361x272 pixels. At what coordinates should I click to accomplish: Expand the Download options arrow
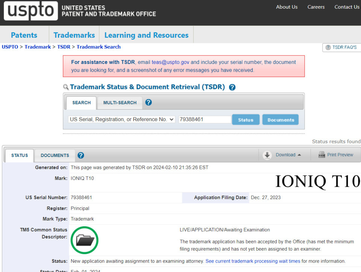[x=299, y=155]
